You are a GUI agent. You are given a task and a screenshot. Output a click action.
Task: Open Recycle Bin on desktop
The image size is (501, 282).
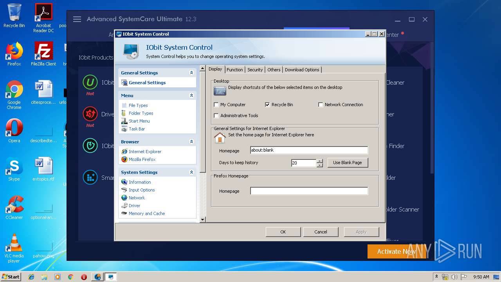pyautogui.click(x=14, y=16)
